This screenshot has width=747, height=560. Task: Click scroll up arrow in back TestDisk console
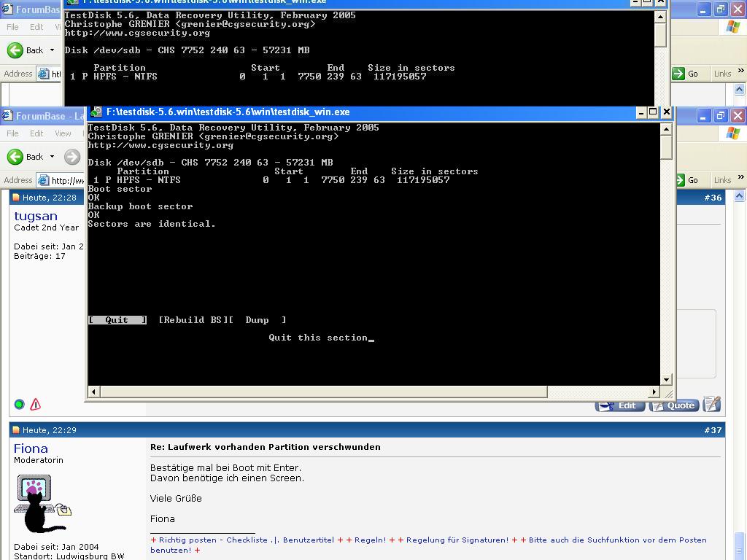click(660, 17)
